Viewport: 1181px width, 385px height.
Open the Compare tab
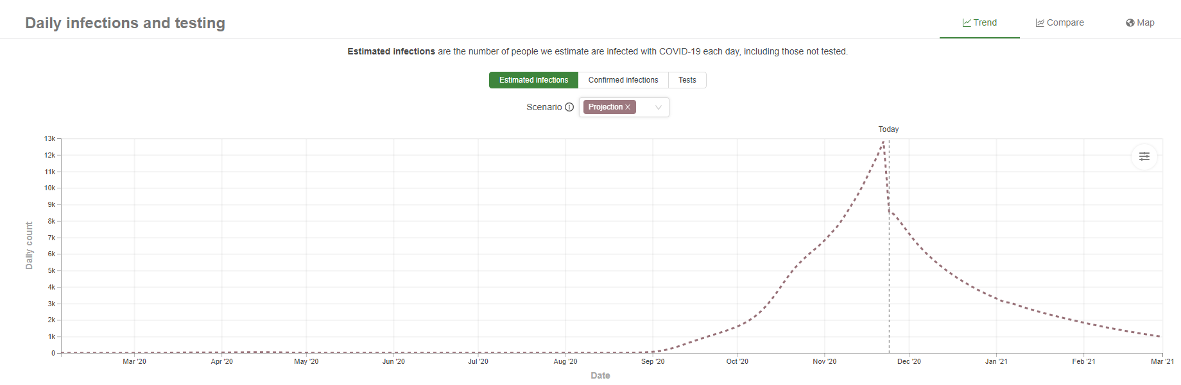1065,23
